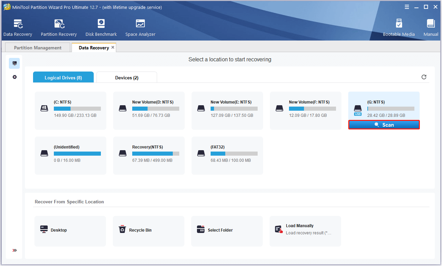Viewport: 442px width, 266px height.
Task: Click the drives view icon in left sidebar
Action: [x=14, y=63]
